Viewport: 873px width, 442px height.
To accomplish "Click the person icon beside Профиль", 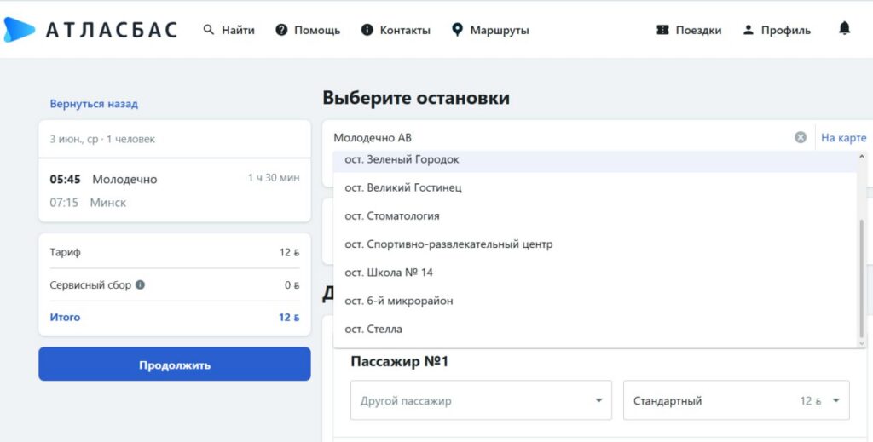I will pyautogui.click(x=749, y=30).
